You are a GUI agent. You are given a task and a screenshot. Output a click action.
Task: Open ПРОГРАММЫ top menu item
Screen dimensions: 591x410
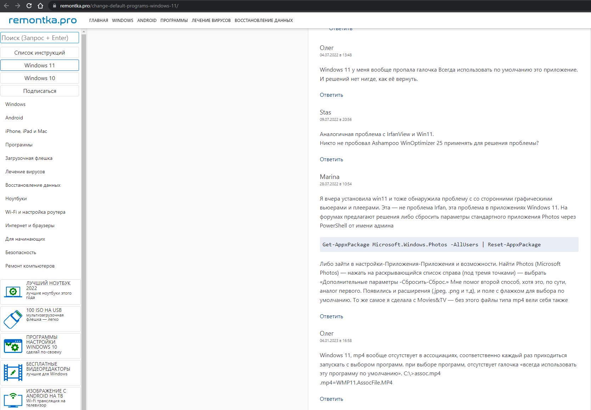174,21
